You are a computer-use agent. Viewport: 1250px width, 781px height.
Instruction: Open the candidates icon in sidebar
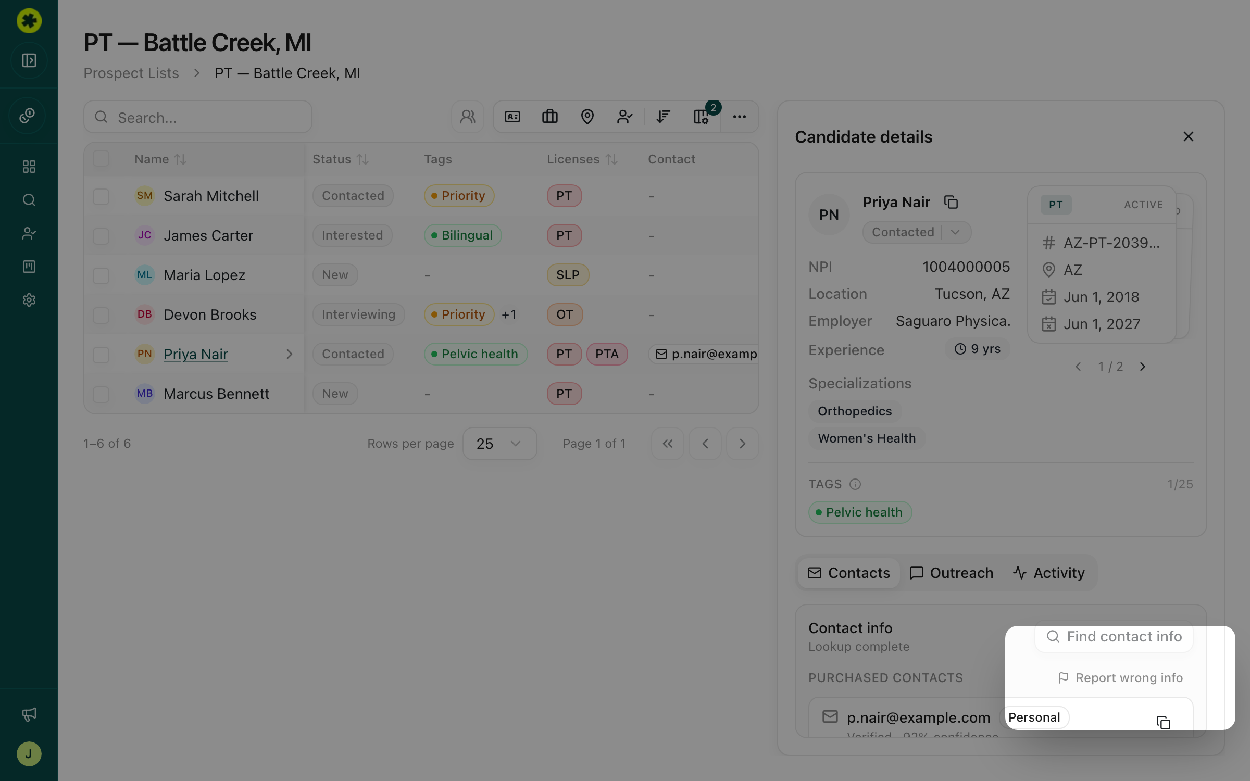(29, 233)
